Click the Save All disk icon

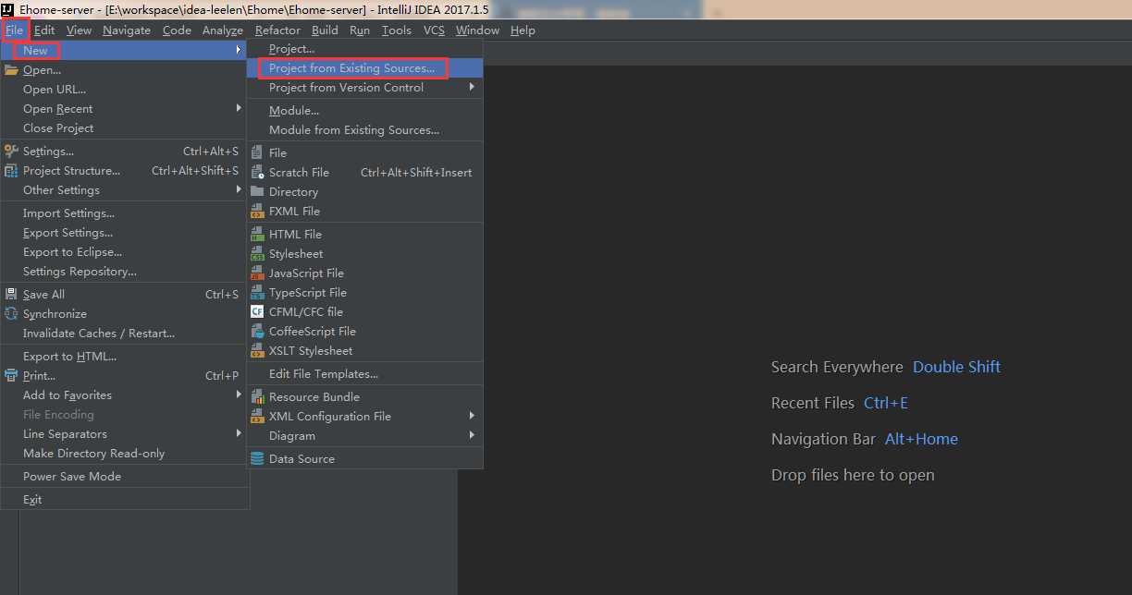tap(11, 295)
